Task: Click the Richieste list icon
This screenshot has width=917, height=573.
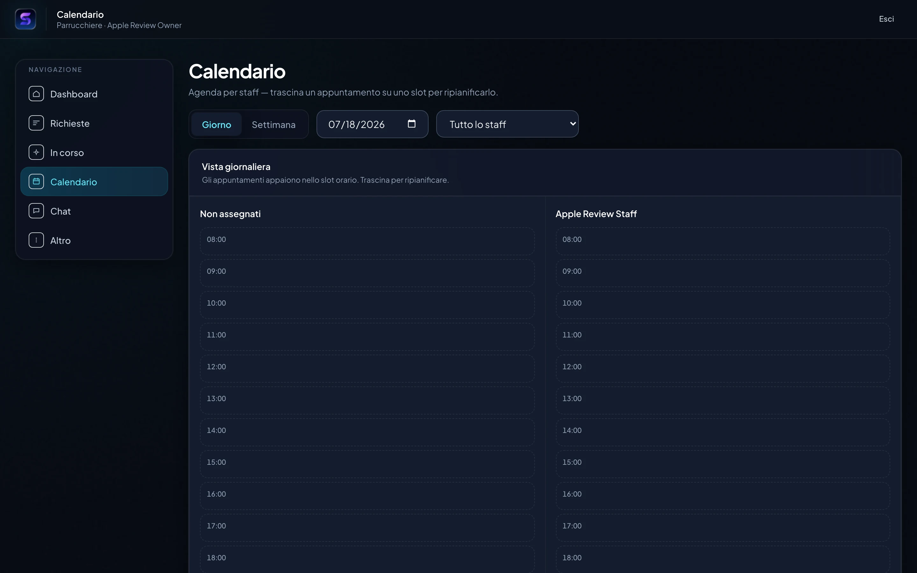Action: click(36, 123)
